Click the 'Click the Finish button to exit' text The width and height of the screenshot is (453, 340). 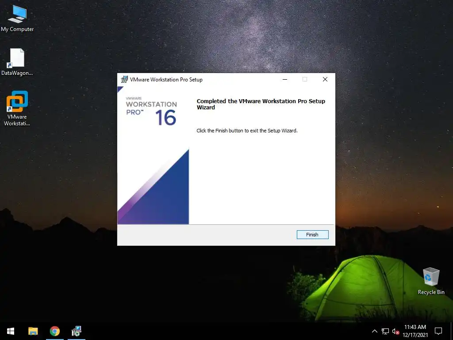click(x=247, y=131)
